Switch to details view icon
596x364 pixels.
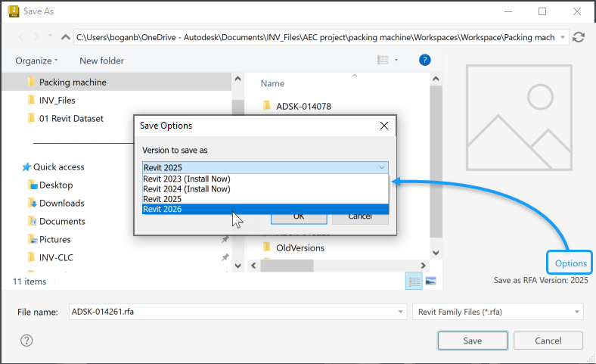tap(414, 282)
